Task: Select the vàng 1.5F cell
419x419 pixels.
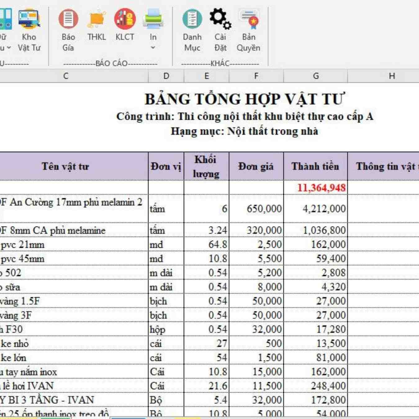Action: pos(74,301)
